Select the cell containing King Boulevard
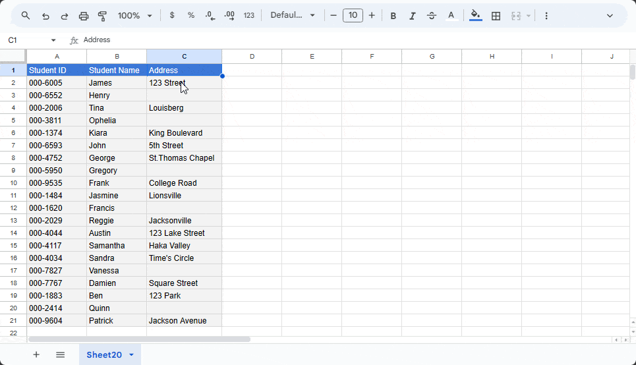 (x=184, y=132)
